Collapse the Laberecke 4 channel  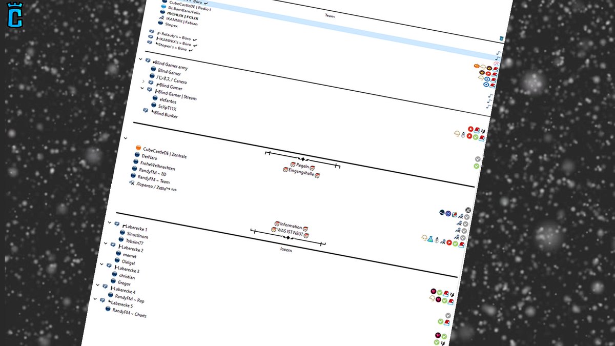tap(98, 285)
